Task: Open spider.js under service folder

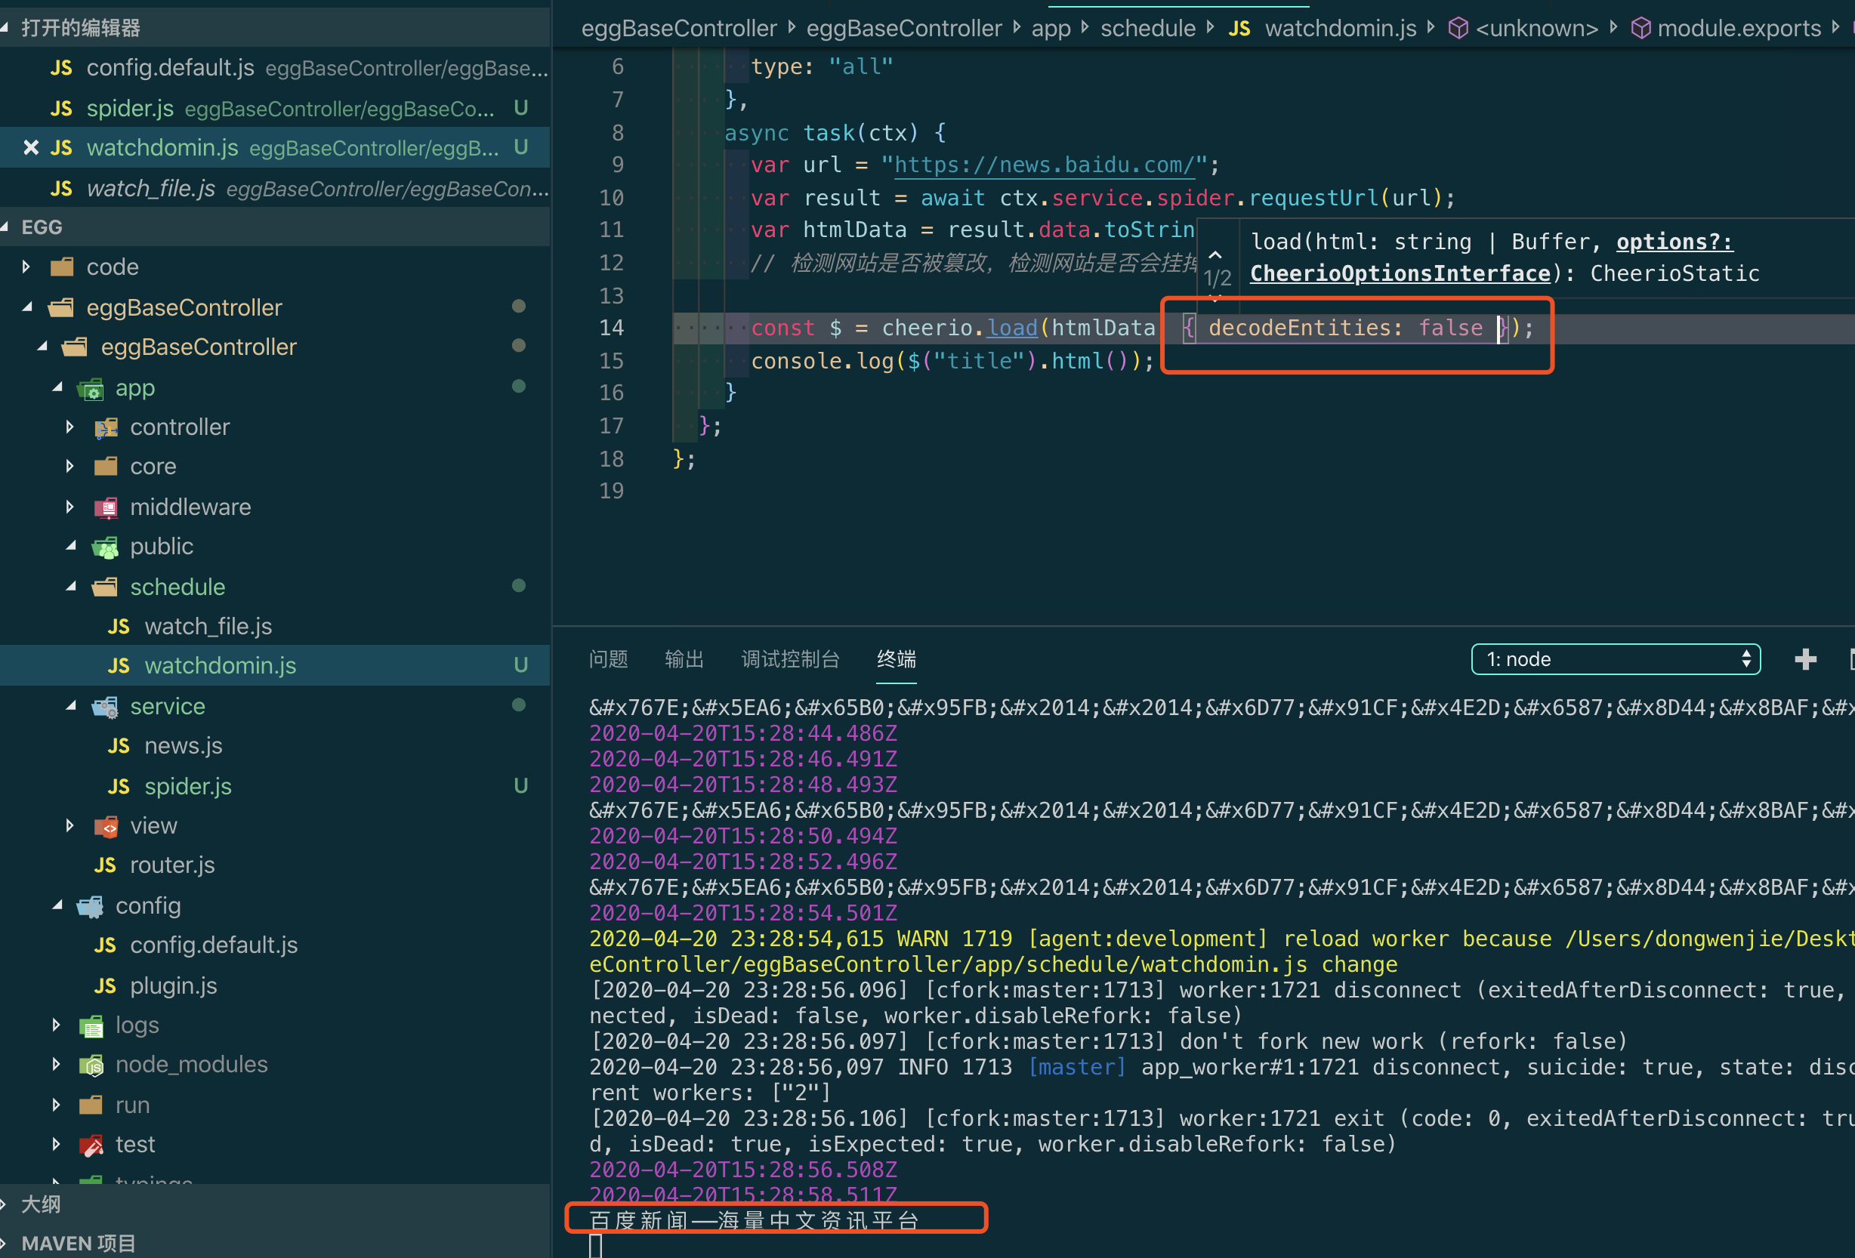Action: tap(276, 786)
